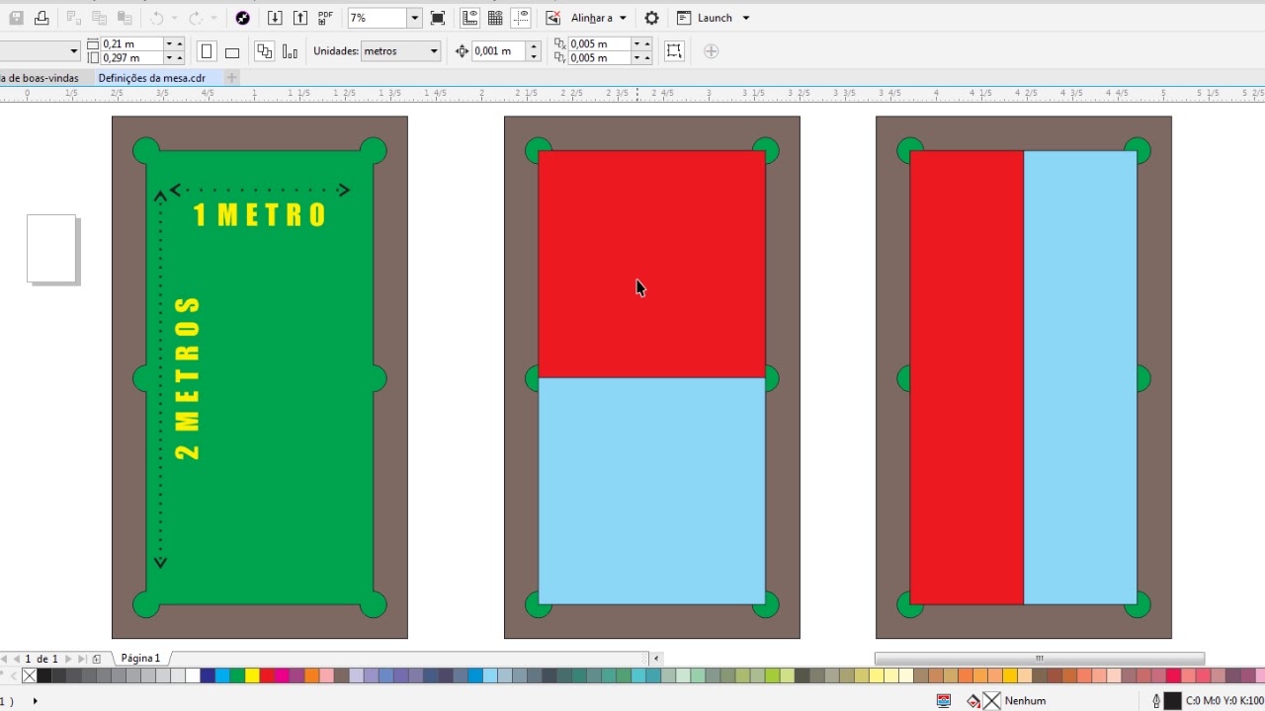Click the quick customize plus icon
The height and width of the screenshot is (711, 1265).
click(x=711, y=51)
